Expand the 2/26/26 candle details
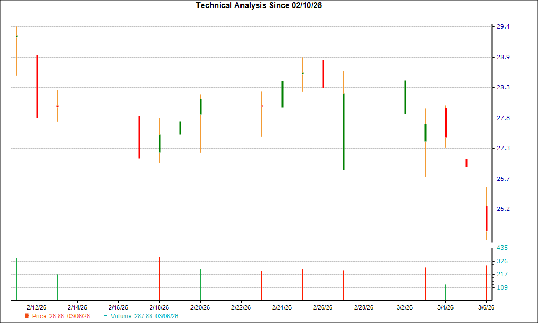 (x=323, y=73)
